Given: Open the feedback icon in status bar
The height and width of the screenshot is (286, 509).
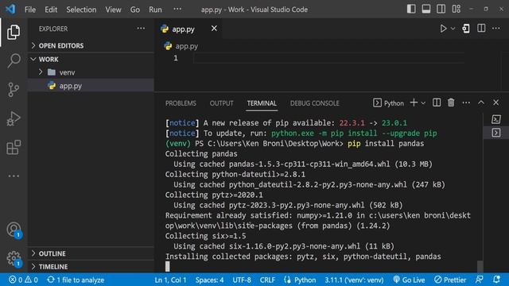Looking at the screenshot, I should click(x=479, y=280).
